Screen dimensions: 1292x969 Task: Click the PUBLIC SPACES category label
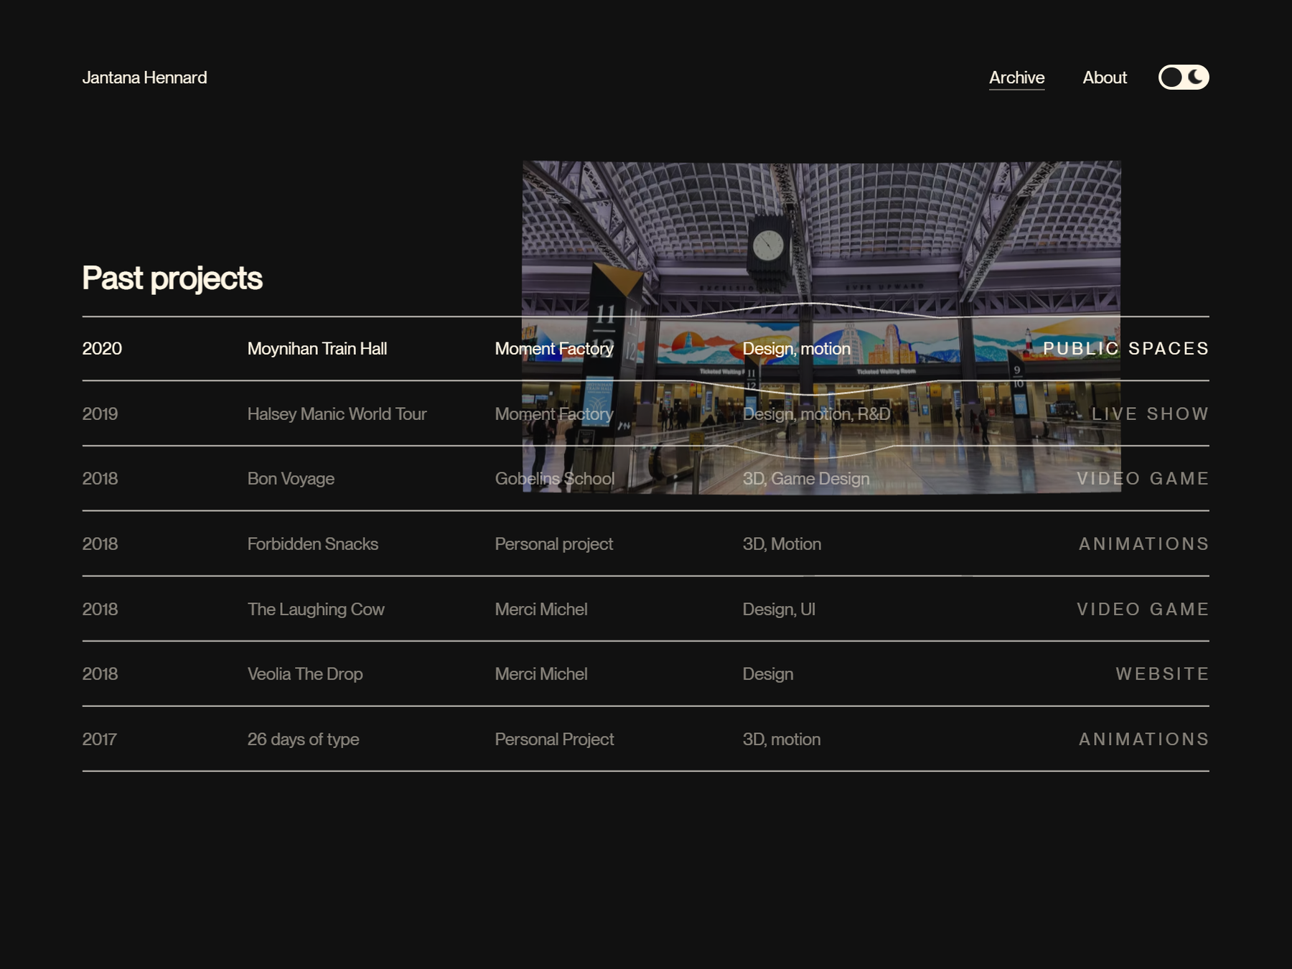pos(1125,349)
